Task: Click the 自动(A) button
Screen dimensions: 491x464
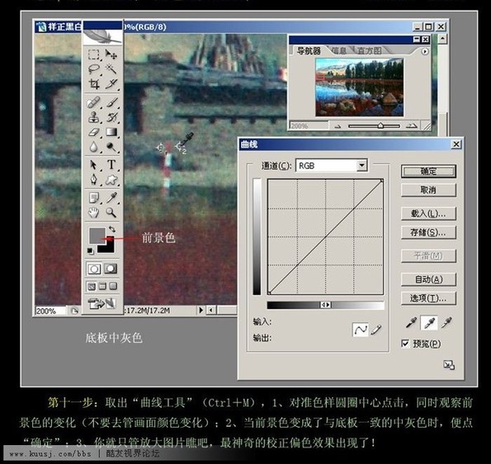Action: [x=428, y=279]
